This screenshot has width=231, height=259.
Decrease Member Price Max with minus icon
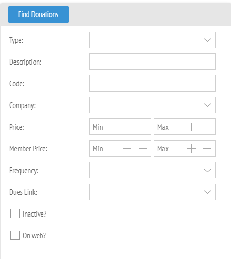click(x=207, y=148)
